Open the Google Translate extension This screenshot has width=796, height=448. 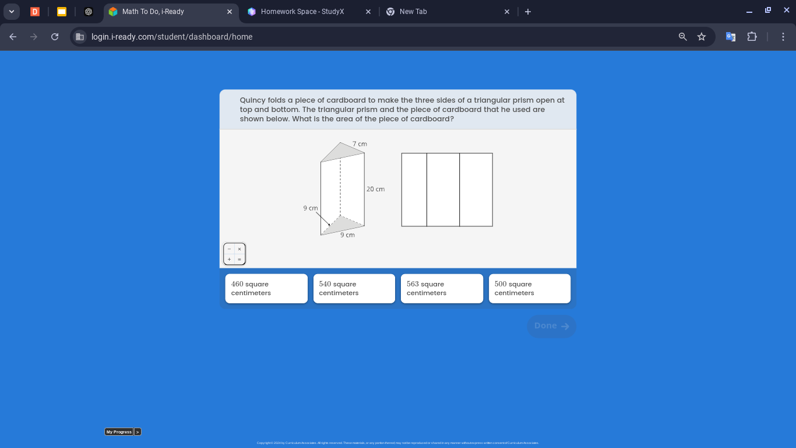point(731,37)
